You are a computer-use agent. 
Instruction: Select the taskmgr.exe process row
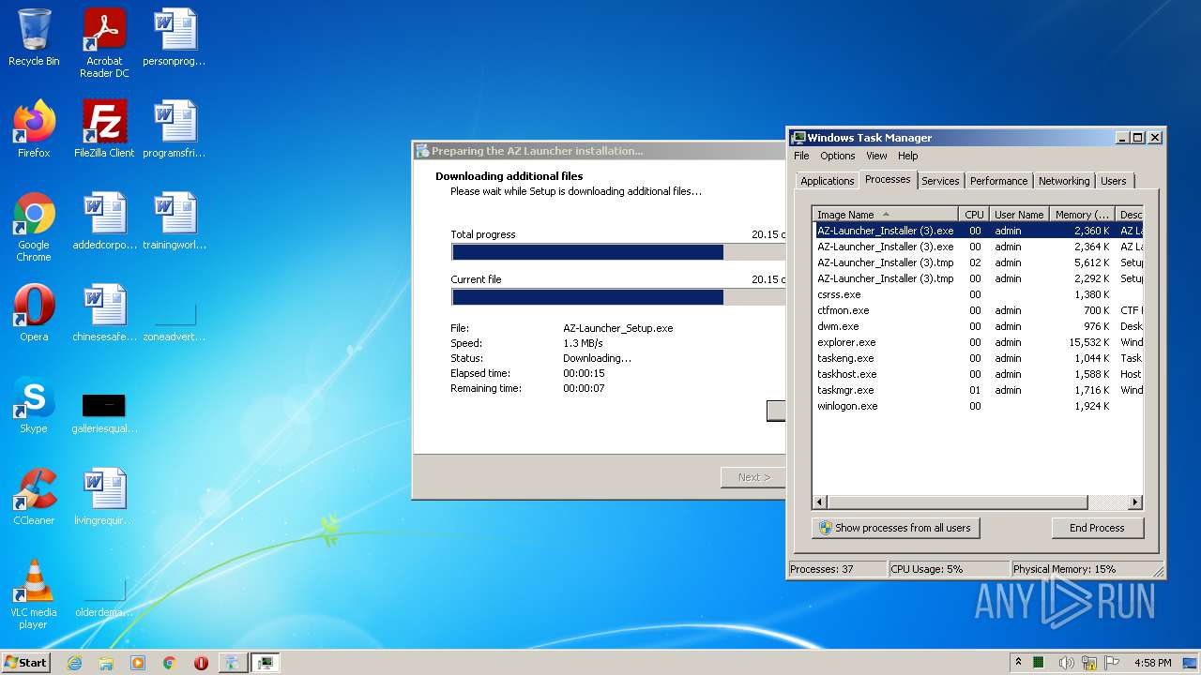tap(978, 390)
